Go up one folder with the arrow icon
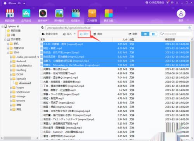 click(x=42, y=28)
